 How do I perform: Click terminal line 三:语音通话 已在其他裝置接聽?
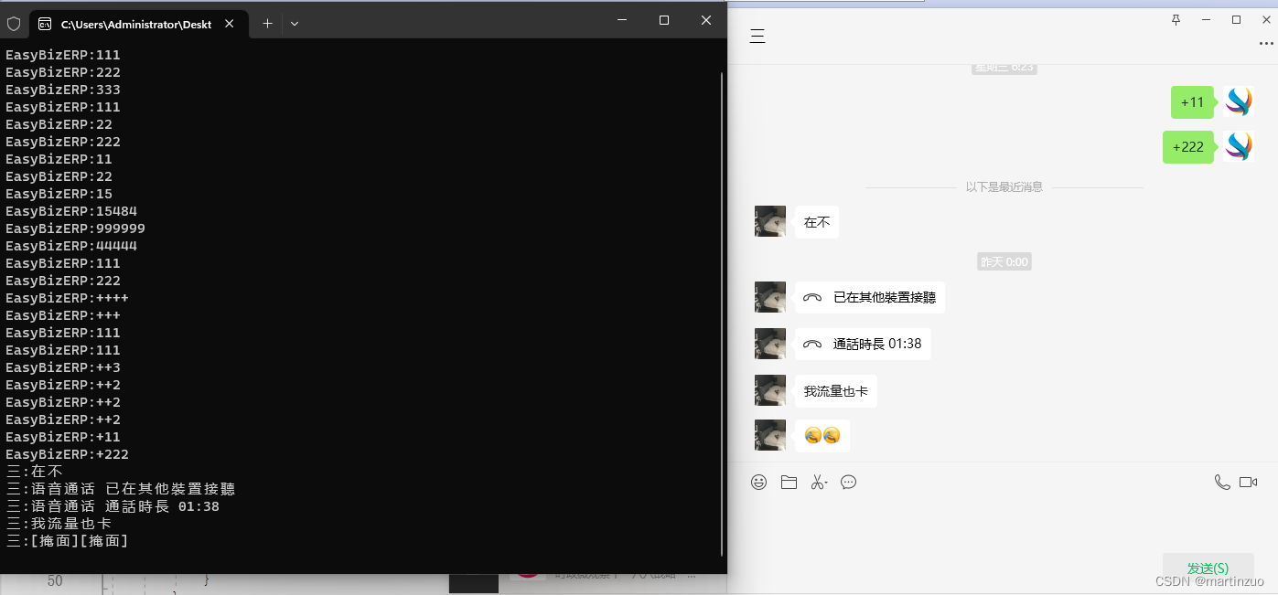(121, 489)
